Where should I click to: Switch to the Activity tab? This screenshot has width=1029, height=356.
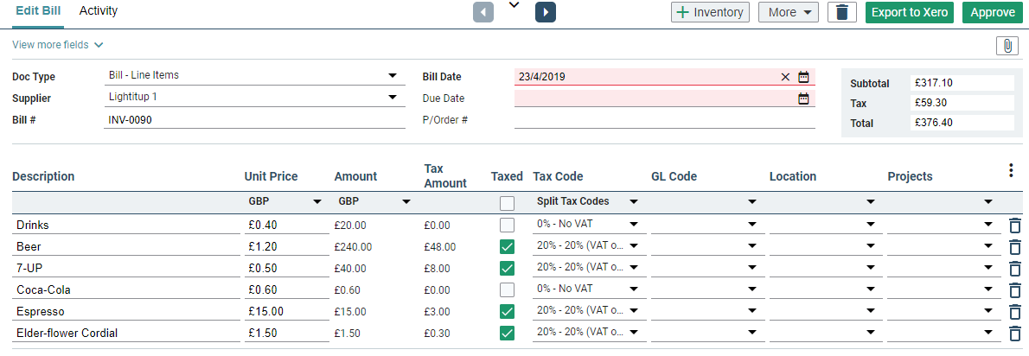pos(99,11)
